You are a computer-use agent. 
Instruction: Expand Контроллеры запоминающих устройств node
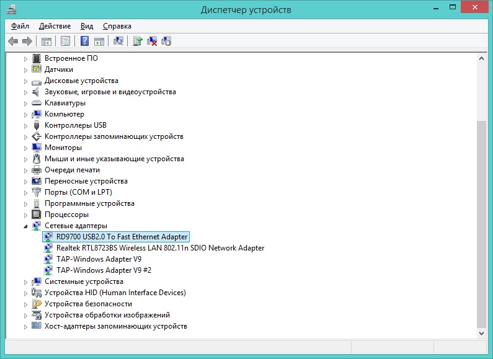pos(26,137)
